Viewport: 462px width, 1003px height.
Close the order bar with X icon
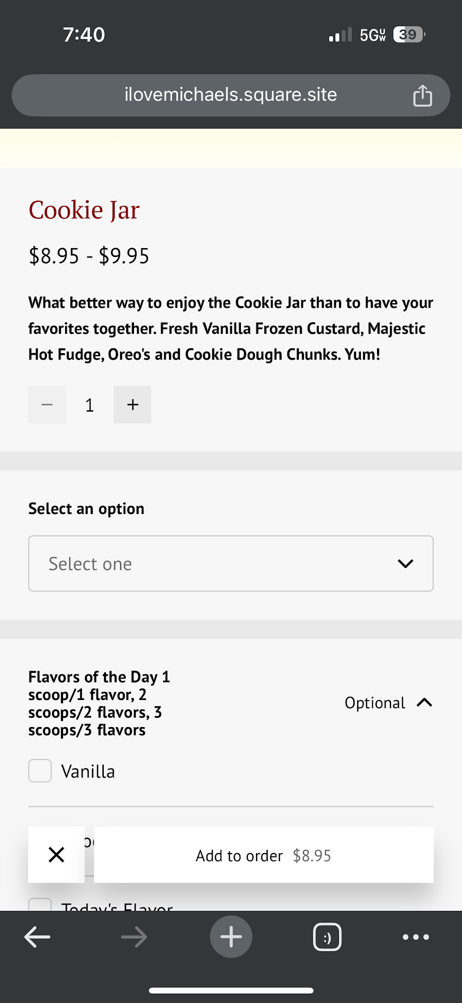56,855
